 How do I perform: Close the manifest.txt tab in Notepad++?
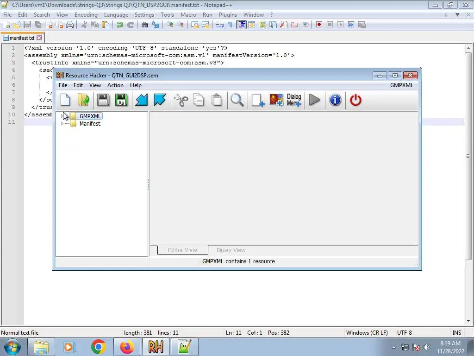pyautogui.click(x=39, y=38)
